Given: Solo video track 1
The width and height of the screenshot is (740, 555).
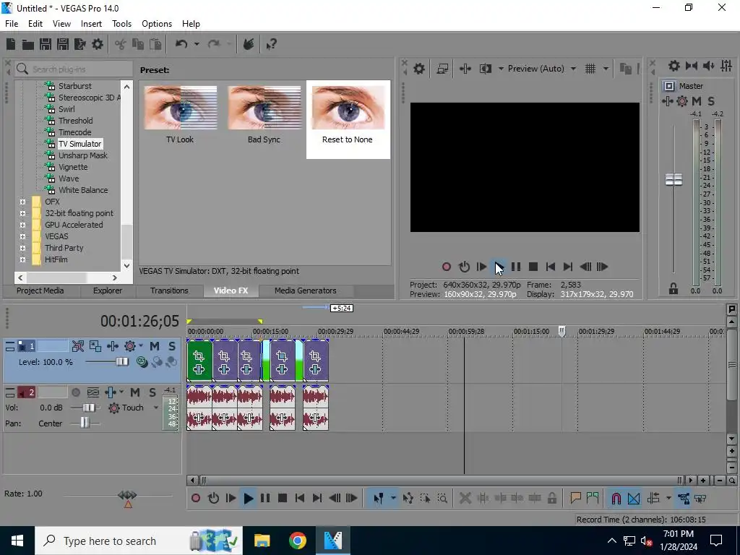Looking at the screenshot, I should tap(172, 346).
